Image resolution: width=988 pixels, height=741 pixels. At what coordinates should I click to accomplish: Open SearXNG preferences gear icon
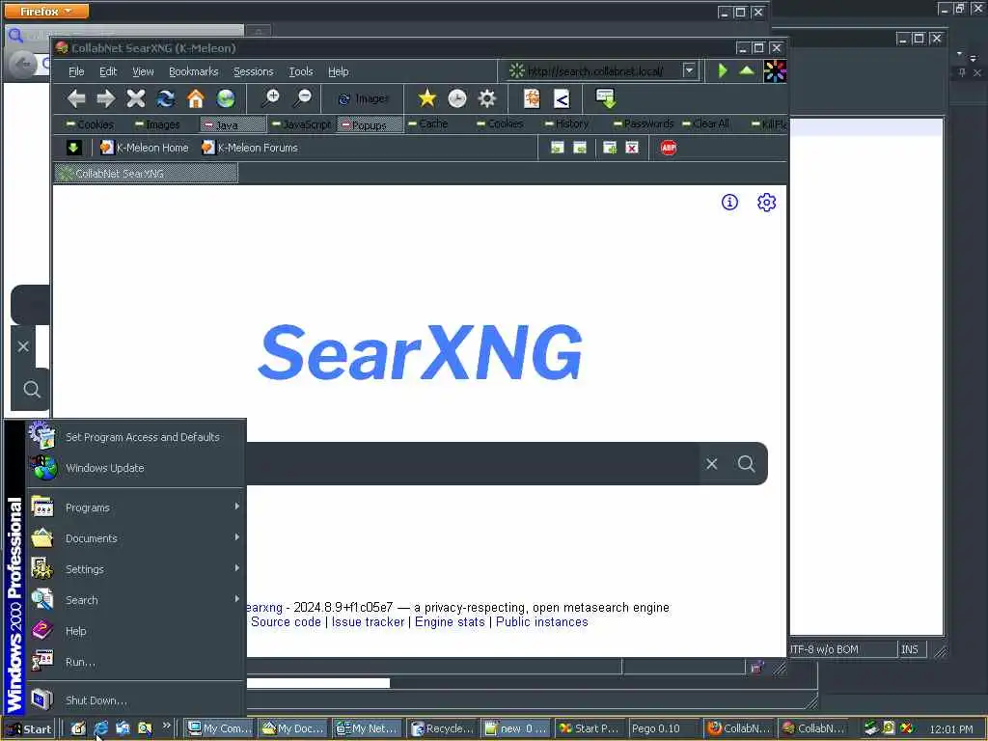(x=766, y=203)
